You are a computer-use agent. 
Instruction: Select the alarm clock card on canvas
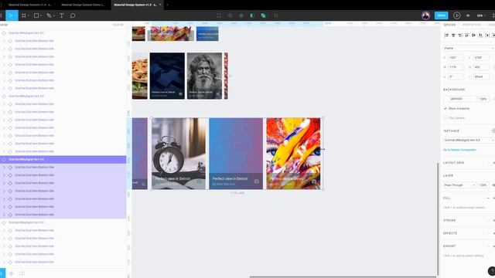coord(179,154)
